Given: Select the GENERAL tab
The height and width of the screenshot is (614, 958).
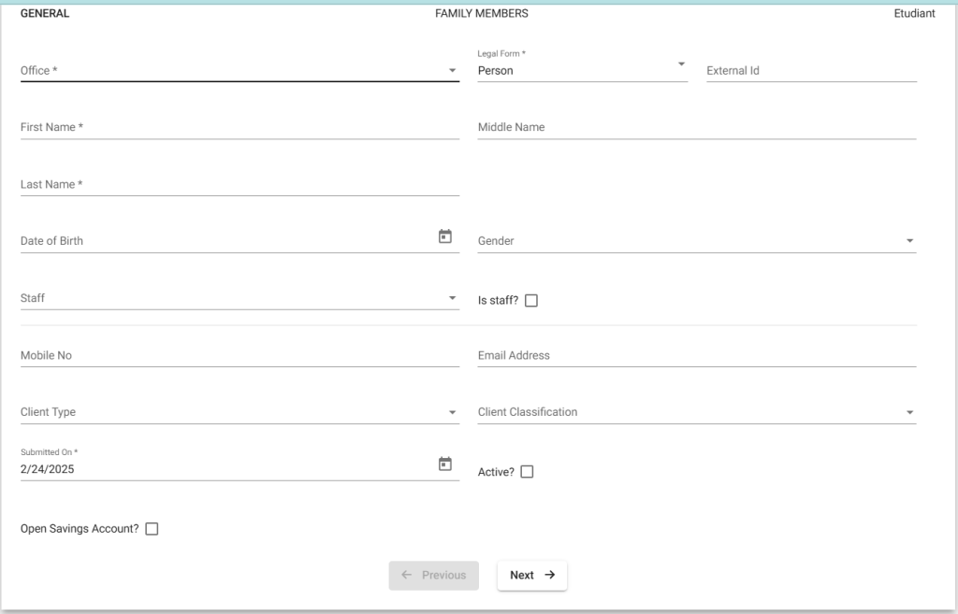Looking at the screenshot, I should pyautogui.click(x=44, y=13).
